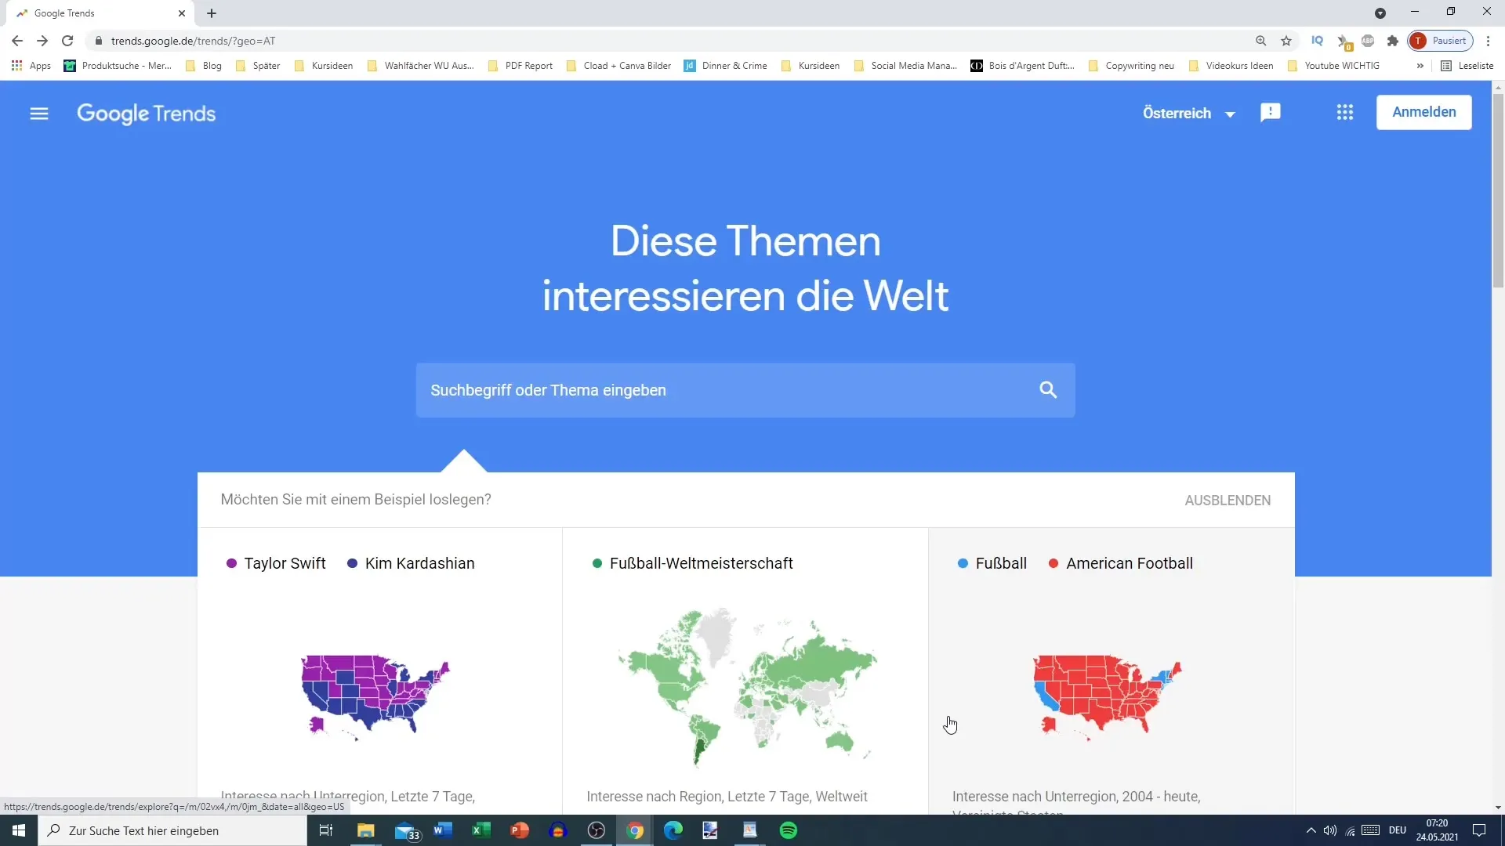Select the Google Trends browser tab
The width and height of the screenshot is (1505, 846).
(x=98, y=13)
